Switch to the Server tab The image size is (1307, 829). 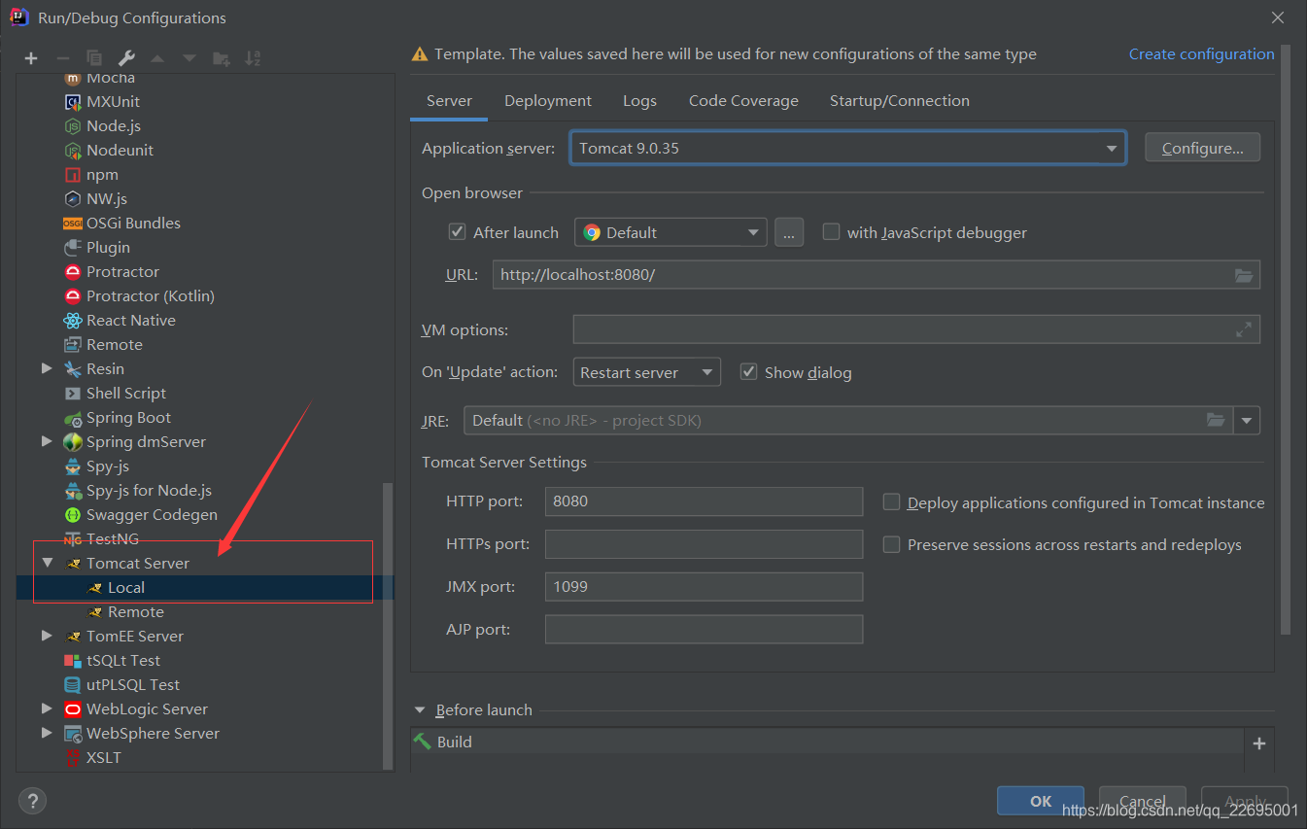click(449, 100)
